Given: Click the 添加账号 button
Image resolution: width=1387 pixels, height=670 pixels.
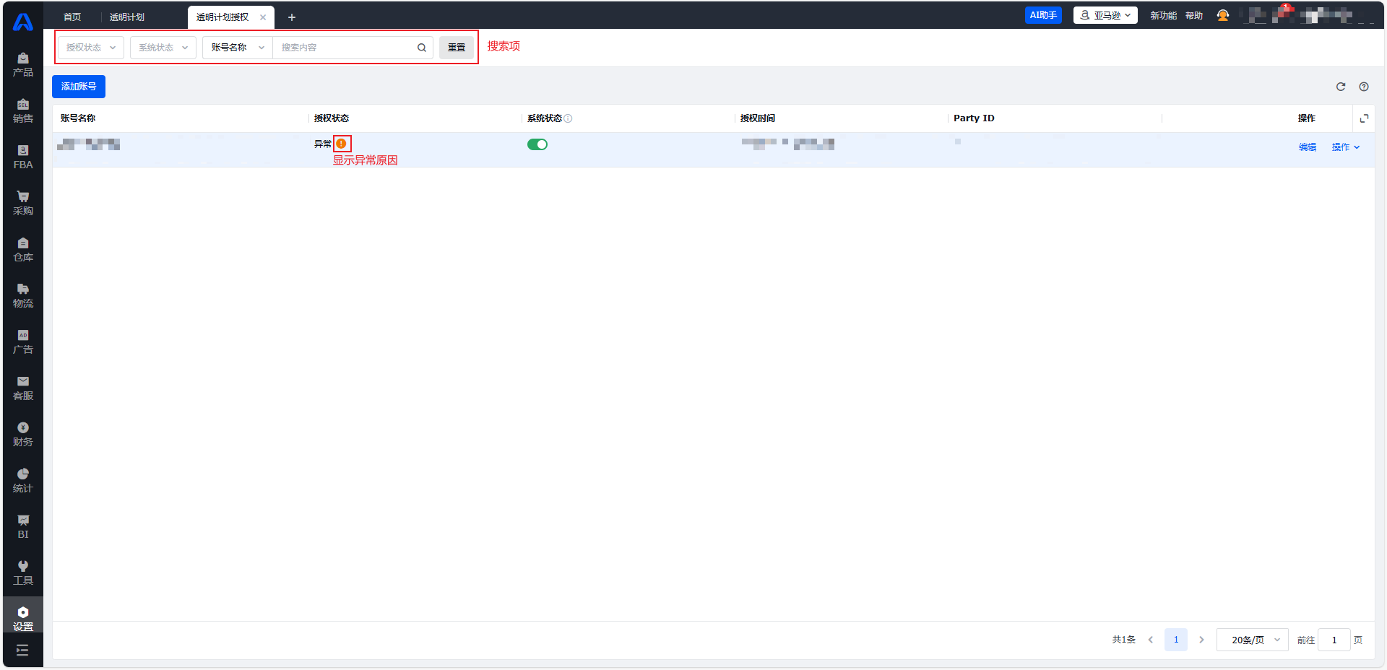Looking at the screenshot, I should (x=79, y=87).
